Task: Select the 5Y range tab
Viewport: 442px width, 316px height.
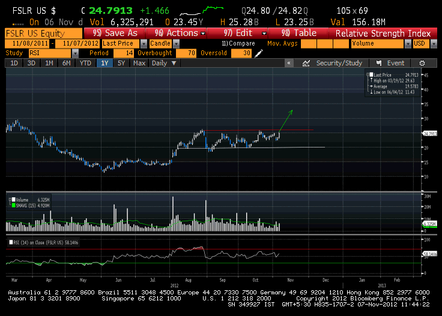Action: tap(121, 63)
